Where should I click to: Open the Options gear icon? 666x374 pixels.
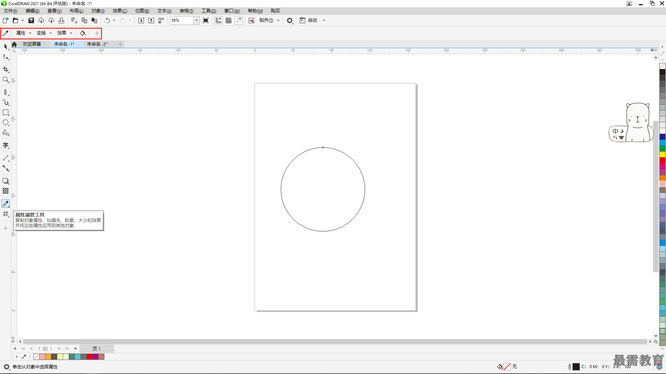(x=290, y=20)
